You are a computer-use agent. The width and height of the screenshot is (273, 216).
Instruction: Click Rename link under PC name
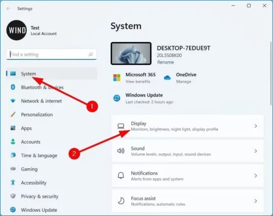[165, 62]
